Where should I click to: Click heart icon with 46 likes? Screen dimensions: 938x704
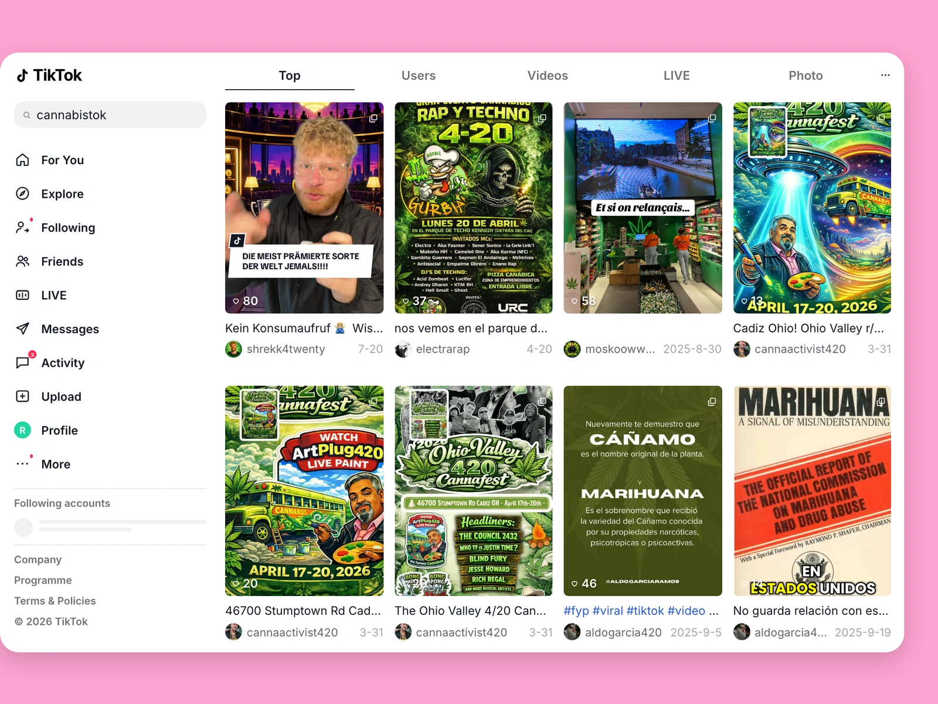(x=575, y=584)
